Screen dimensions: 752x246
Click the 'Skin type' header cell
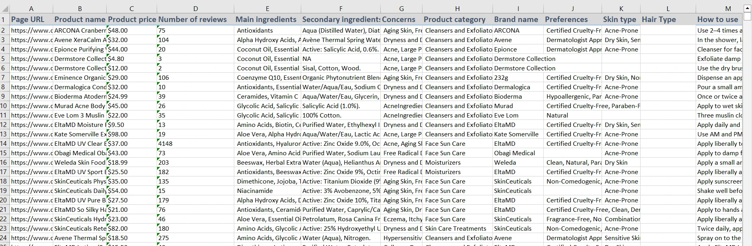pos(621,19)
